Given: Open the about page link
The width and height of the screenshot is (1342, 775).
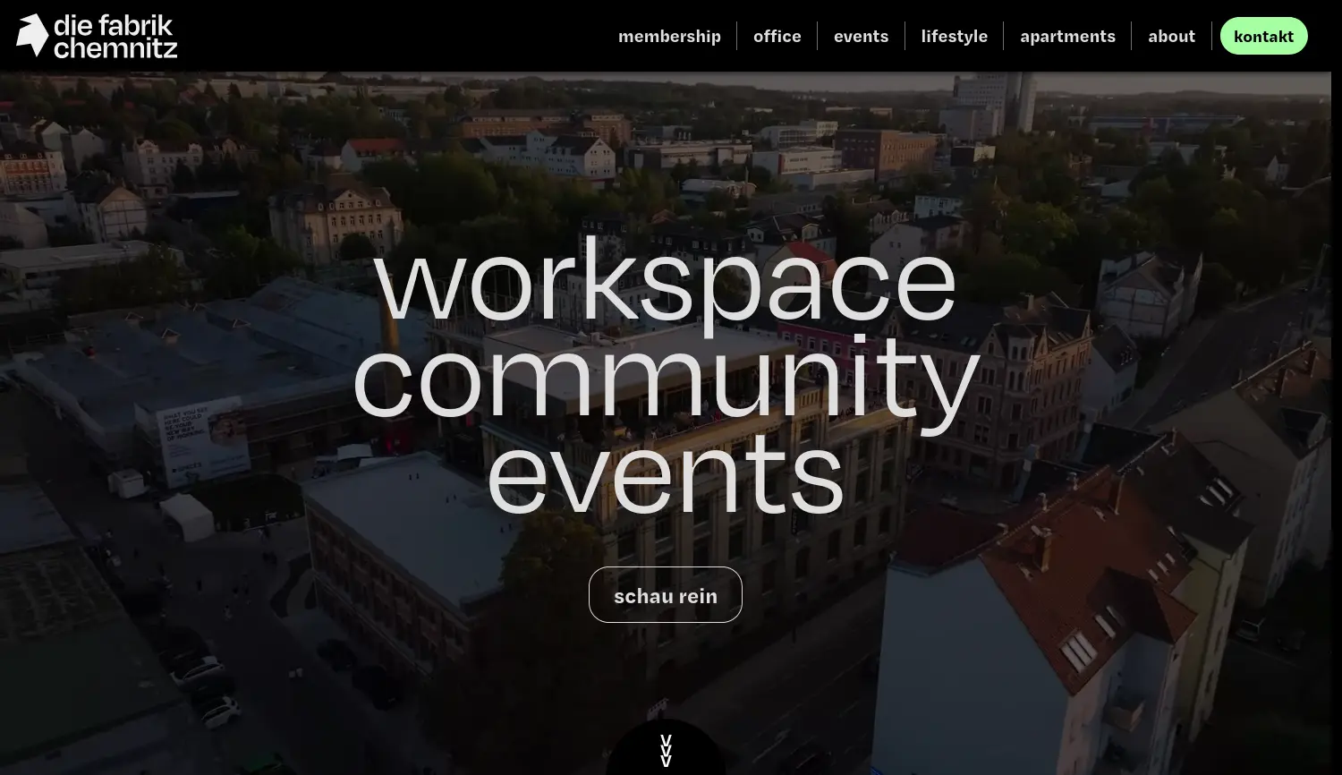Looking at the screenshot, I should [1171, 37].
